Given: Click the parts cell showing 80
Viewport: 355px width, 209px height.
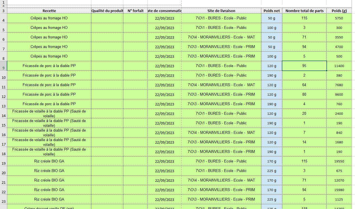Looking at the screenshot, I should tap(304, 95).
